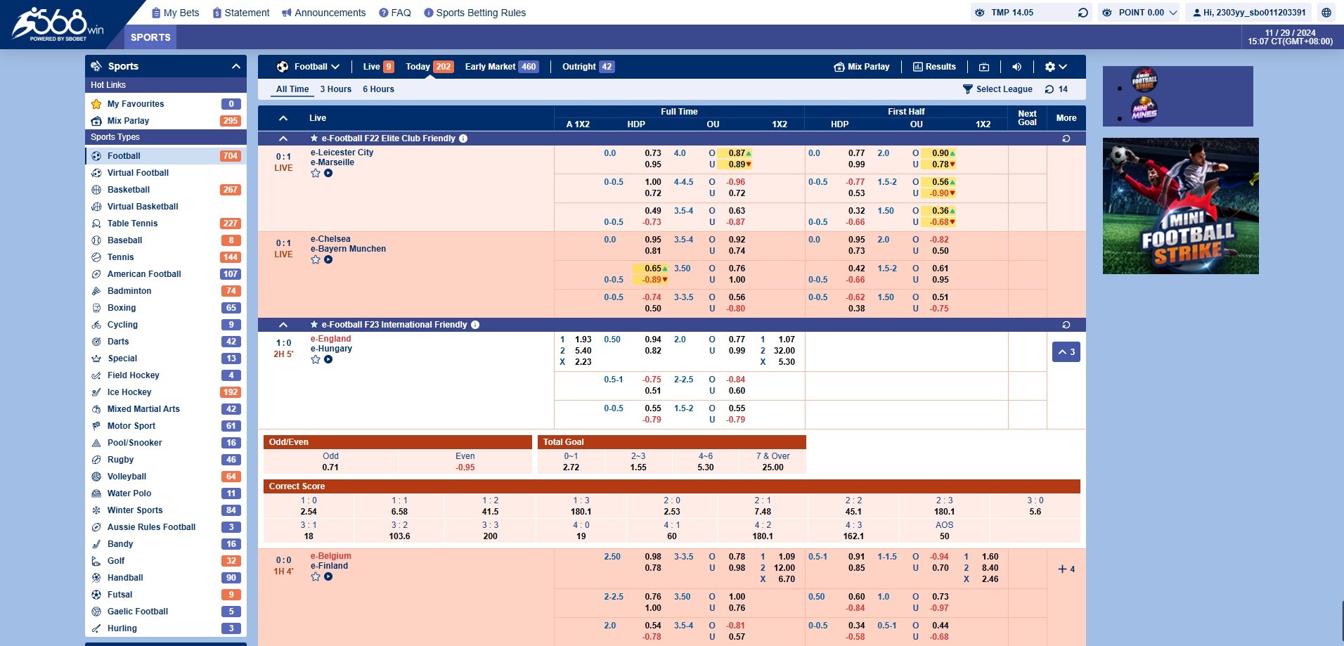
Task: Open My Bets page
Action: tap(176, 13)
